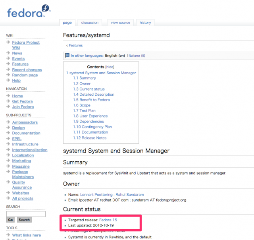Jump to 1.5 Benefit to Fedora
This screenshot has width=254, height=240.
(92, 100)
